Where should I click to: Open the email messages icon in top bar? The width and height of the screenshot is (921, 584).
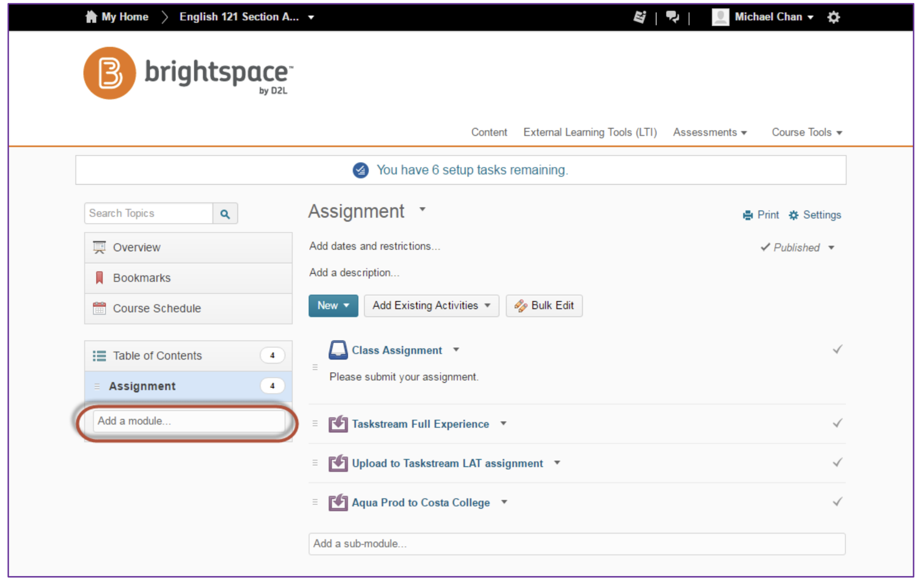pos(640,17)
